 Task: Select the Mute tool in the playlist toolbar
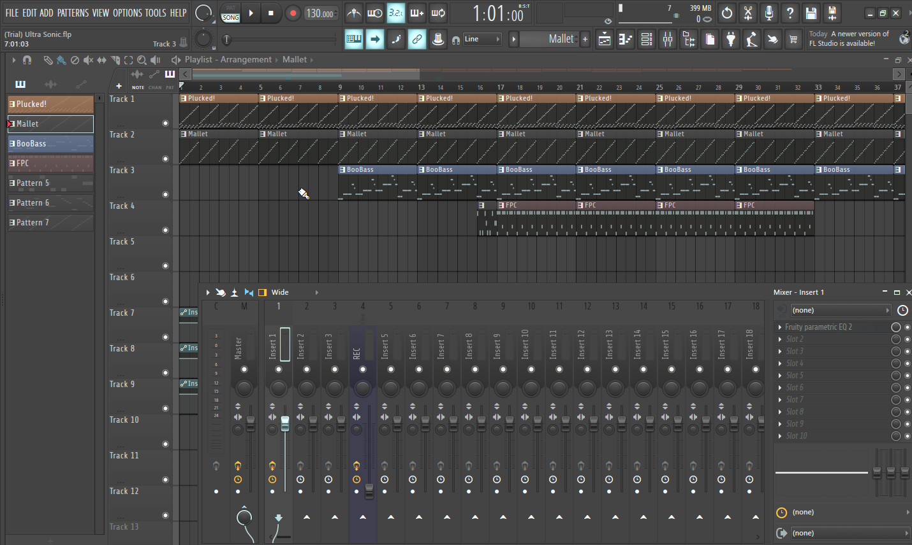point(88,60)
